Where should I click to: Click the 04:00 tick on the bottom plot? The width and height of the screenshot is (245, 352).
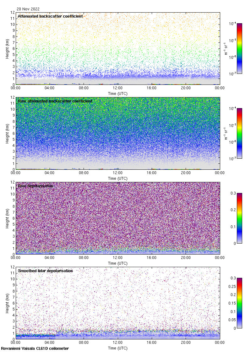tap(50, 343)
